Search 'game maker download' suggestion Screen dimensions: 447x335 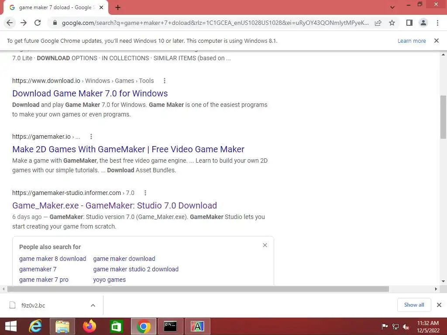pos(124,259)
